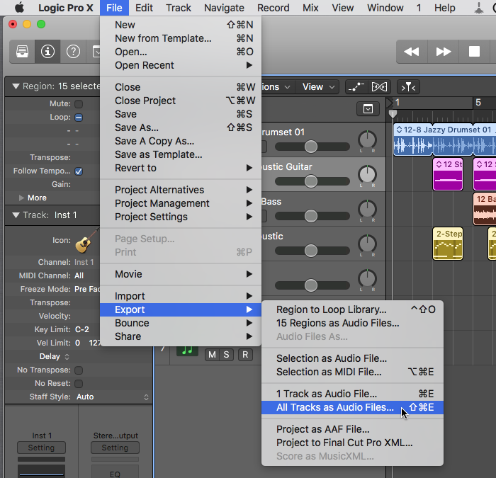Adjust Drumset 01 track volume slider
496x478 pixels.
[311, 147]
